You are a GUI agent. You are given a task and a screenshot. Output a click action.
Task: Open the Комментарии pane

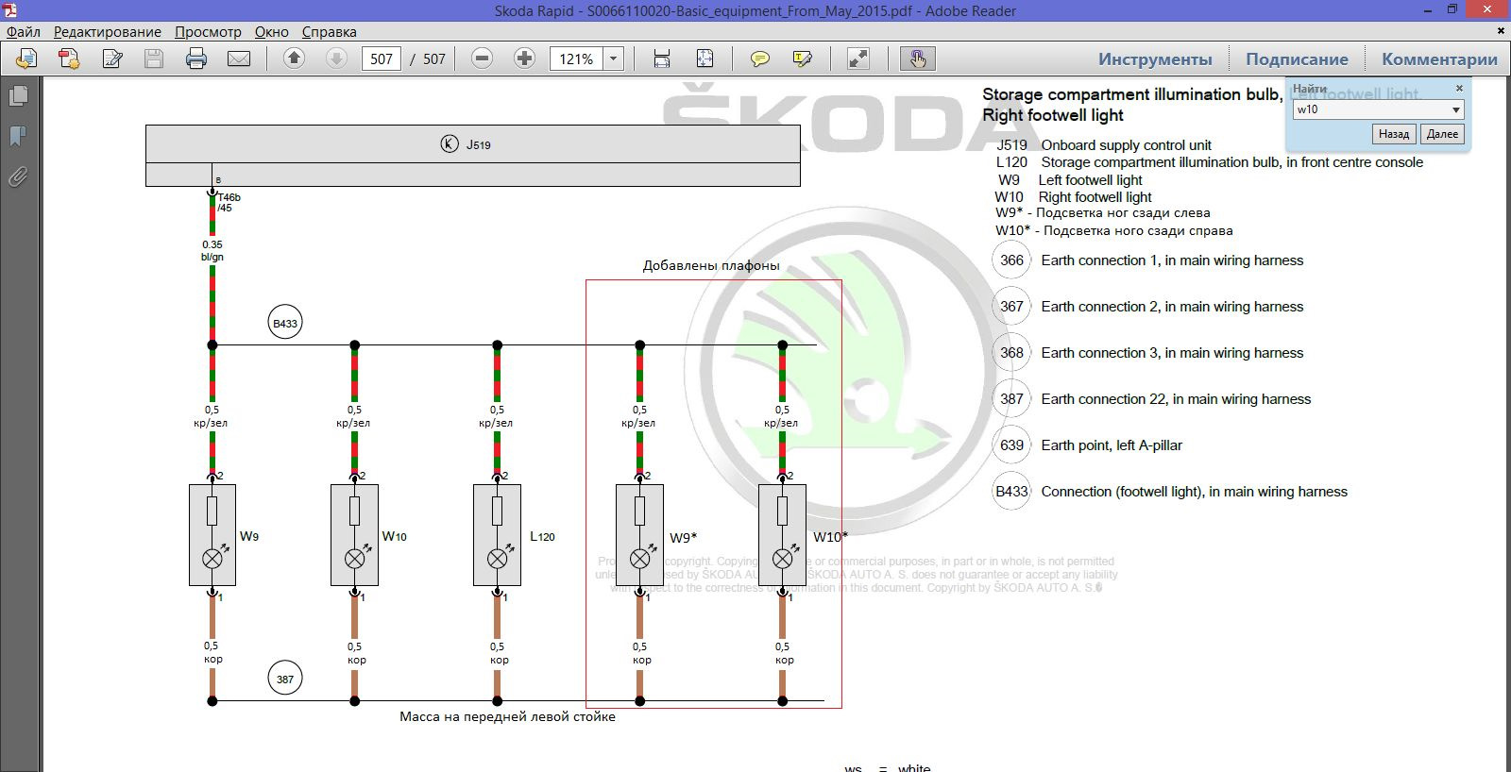pos(1439,59)
